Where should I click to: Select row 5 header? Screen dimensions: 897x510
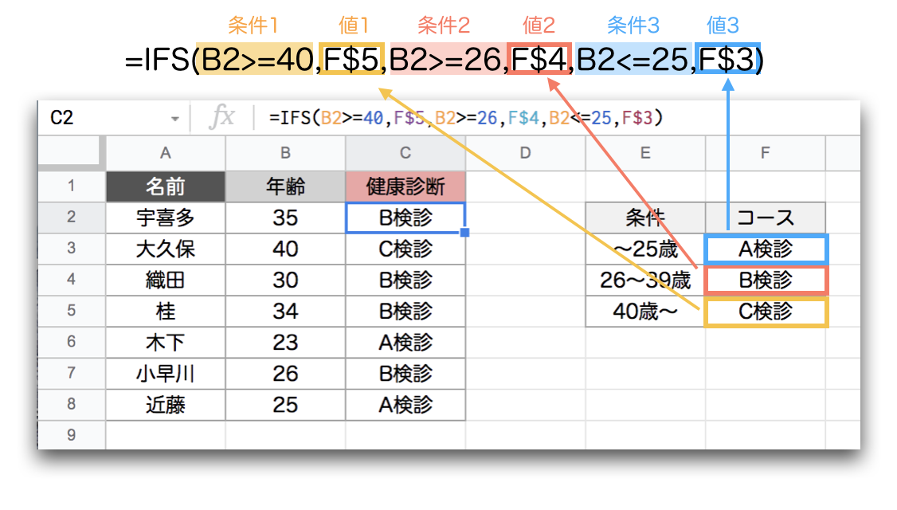click(x=72, y=311)
